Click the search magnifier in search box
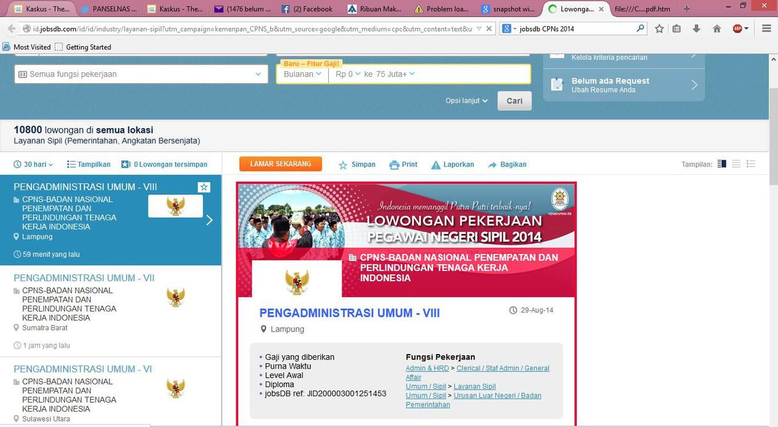The image size is (778, 427). pyautogui.click(x=640, y=29)
